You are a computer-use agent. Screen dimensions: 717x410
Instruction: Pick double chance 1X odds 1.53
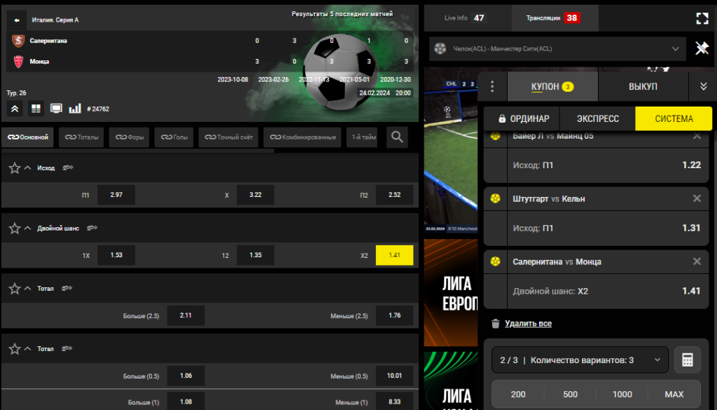point(116,255)
